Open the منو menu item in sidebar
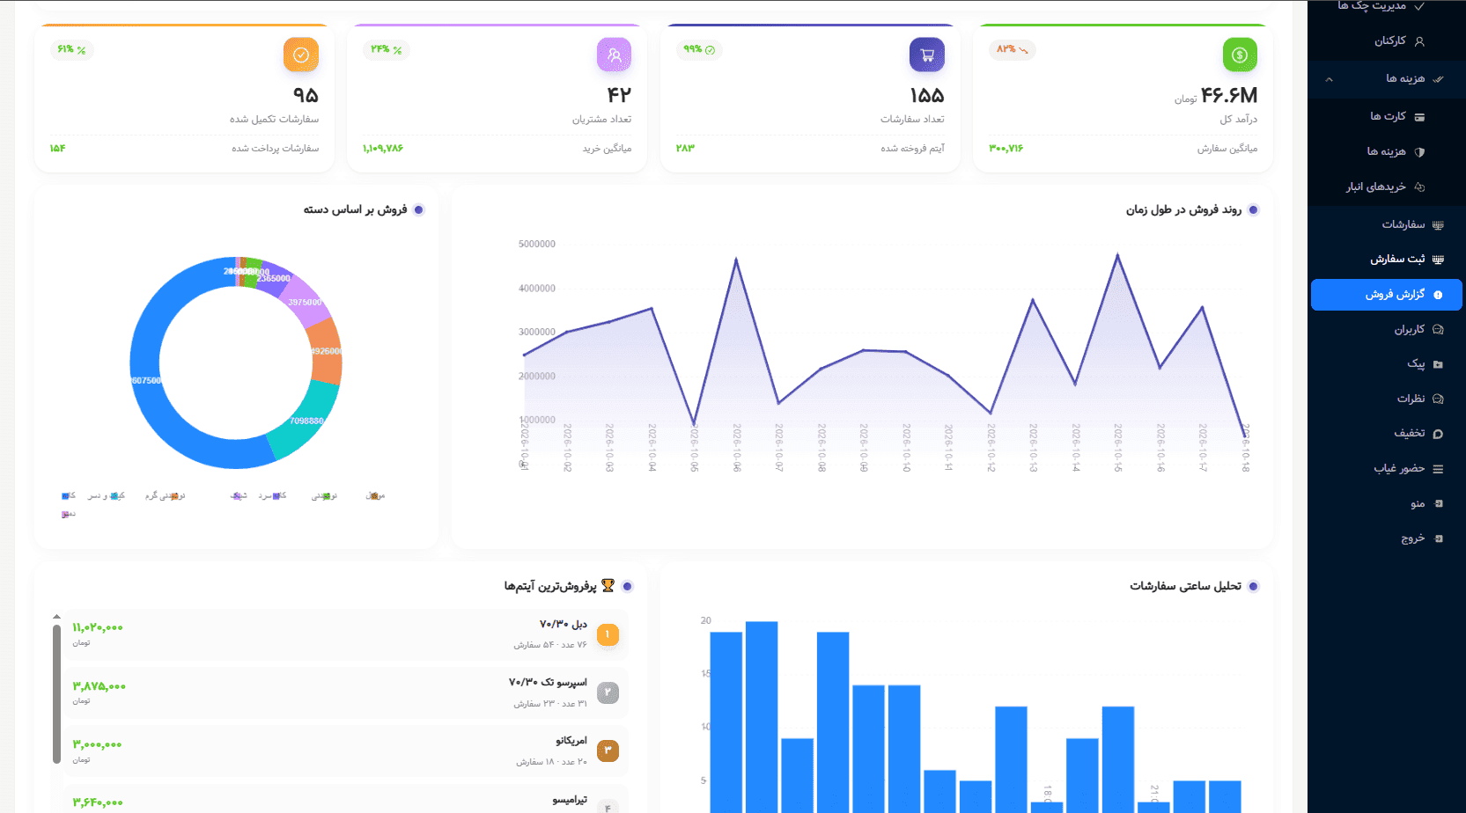 click(x=1387, y=503)
